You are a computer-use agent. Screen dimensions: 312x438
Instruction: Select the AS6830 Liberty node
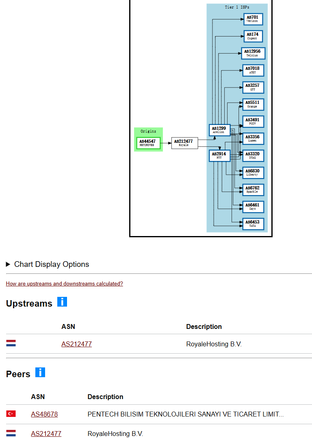253,173
